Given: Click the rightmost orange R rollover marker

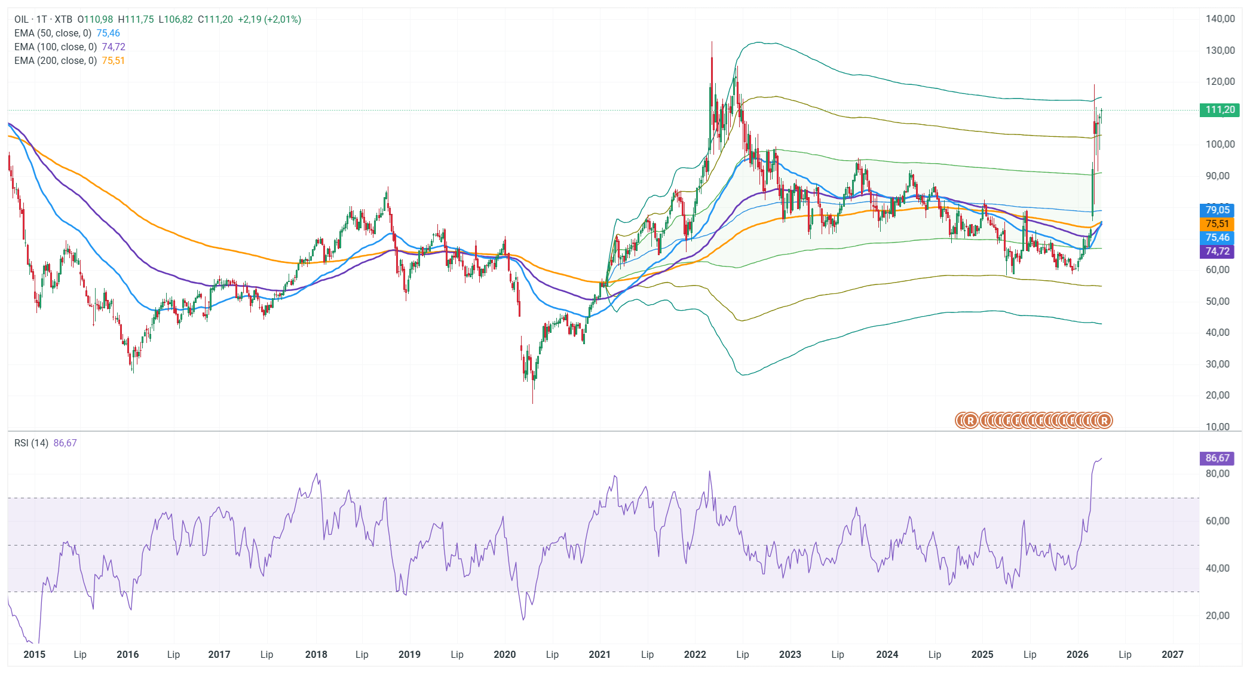Looking at the screenshot, I should 1105,421.
